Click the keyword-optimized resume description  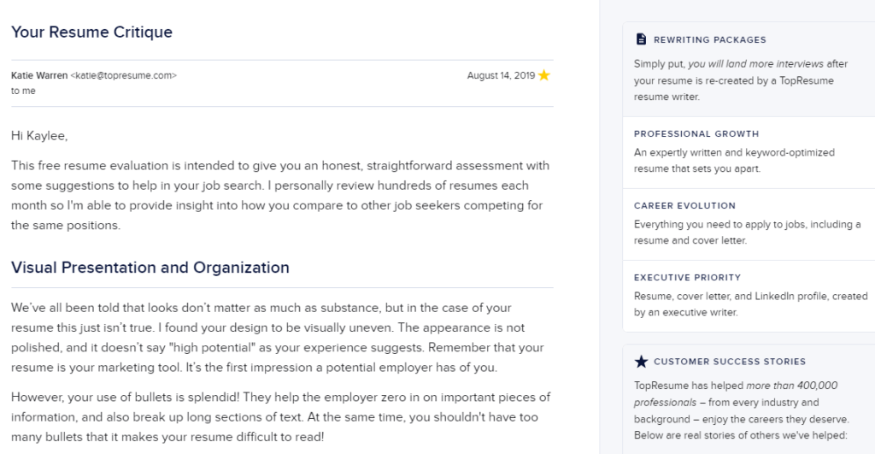[x=734, y=160]
